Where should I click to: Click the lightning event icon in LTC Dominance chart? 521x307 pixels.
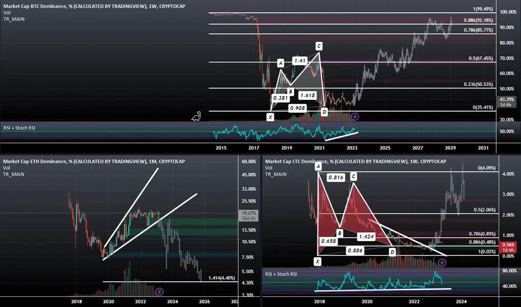point(442,263)
